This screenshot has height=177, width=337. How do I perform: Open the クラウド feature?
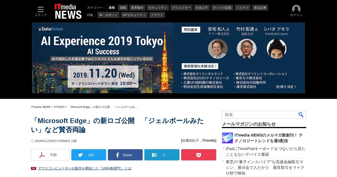coord(157,15)
